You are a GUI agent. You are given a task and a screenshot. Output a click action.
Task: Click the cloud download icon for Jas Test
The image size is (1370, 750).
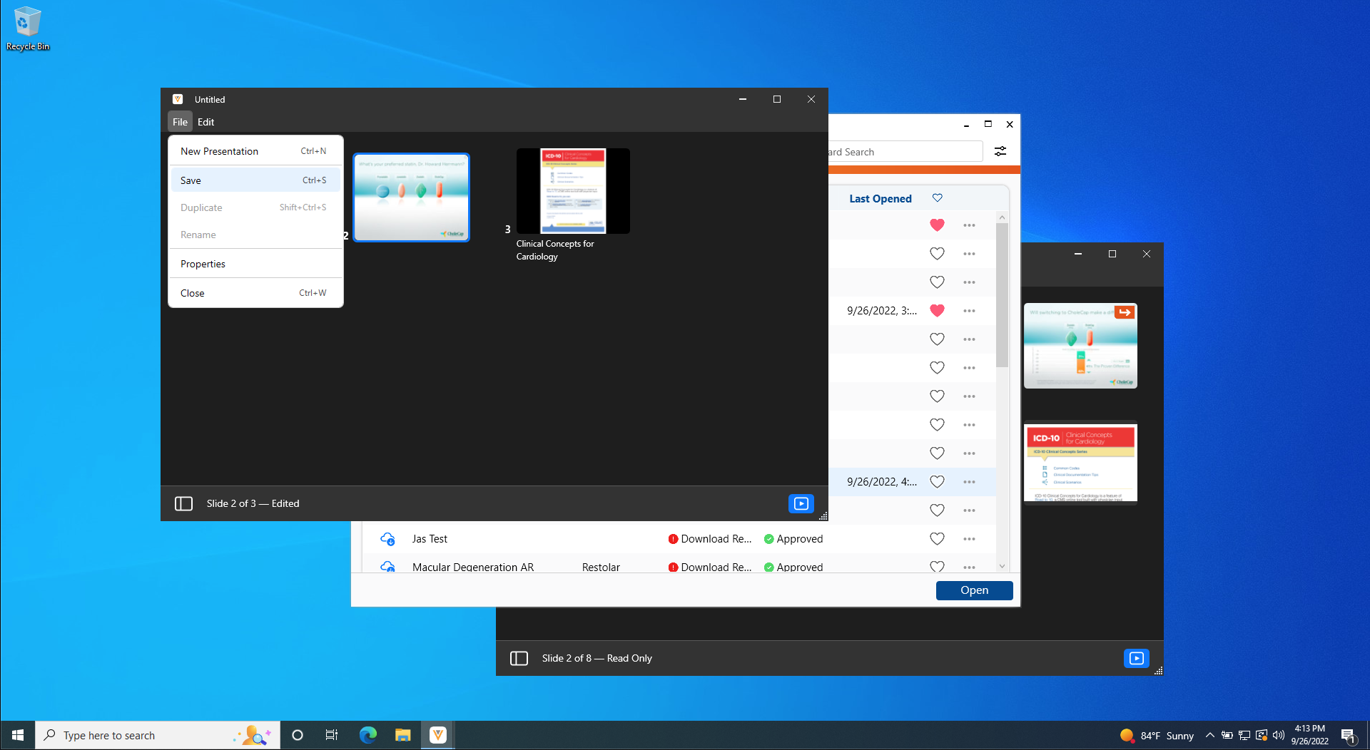[387, 539]
